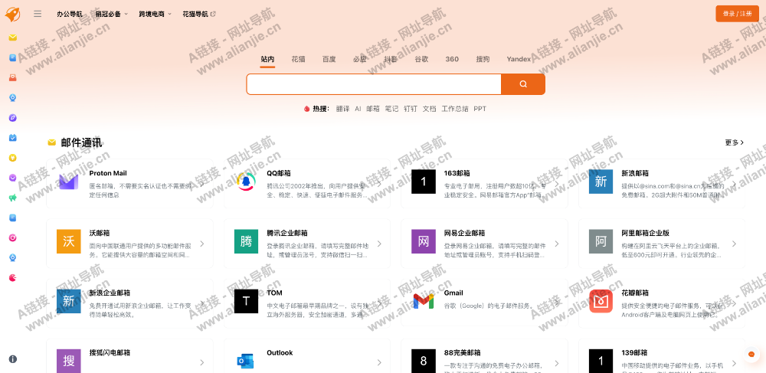
Task: Click the 新浪企业邮箱 card title
Action: 110,293
